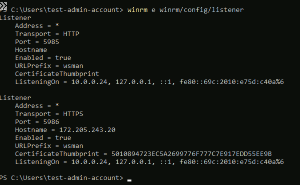Viewport: 300px width, 185px height.
Task: Click the winrm/config/listener argument text
Action: click(x=201, y=10)
